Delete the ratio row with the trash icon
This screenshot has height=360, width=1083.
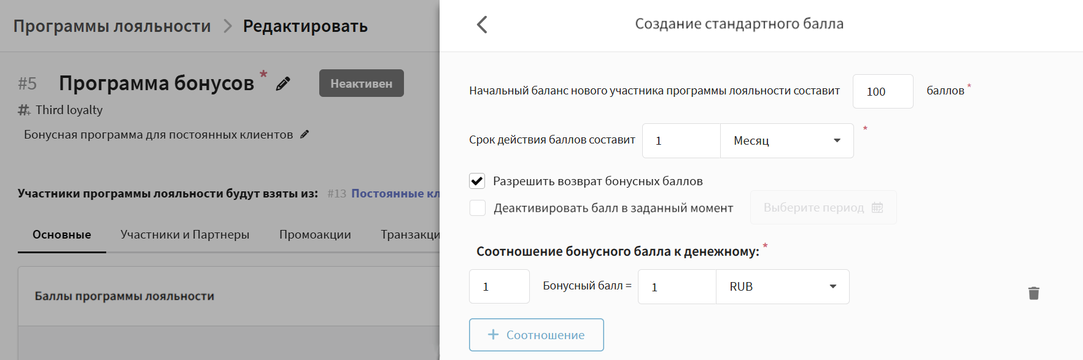[1034, 293]
